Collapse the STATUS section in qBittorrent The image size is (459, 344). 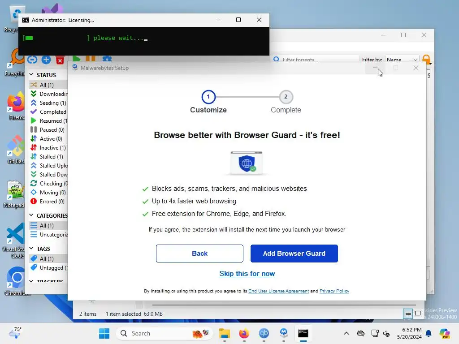(31, 75)
